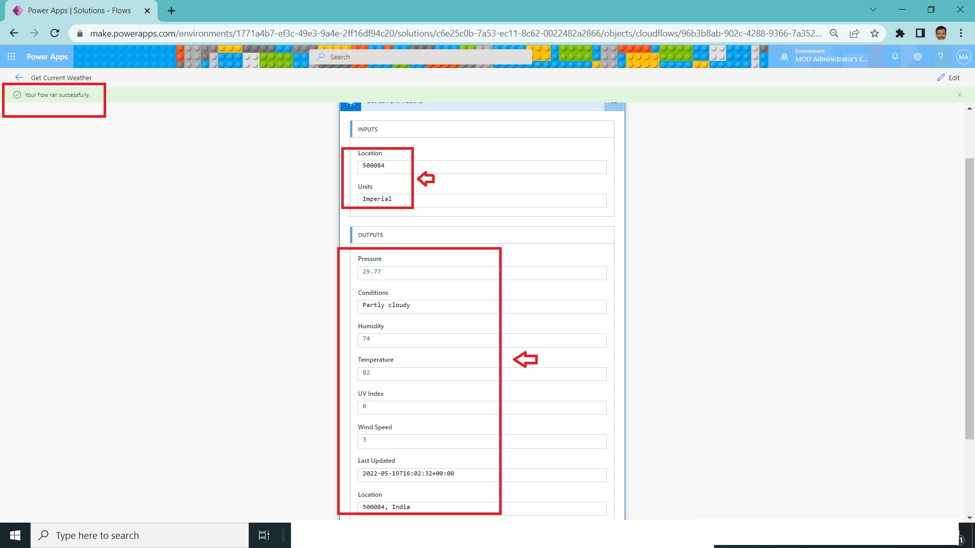Open the MA account manager avatar
975x548 pixels.
[x=963, y=56]
